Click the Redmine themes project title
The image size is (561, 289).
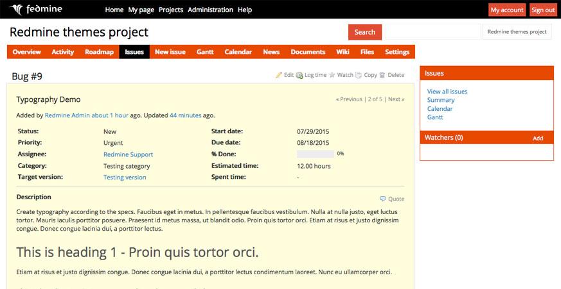(78, 32)
